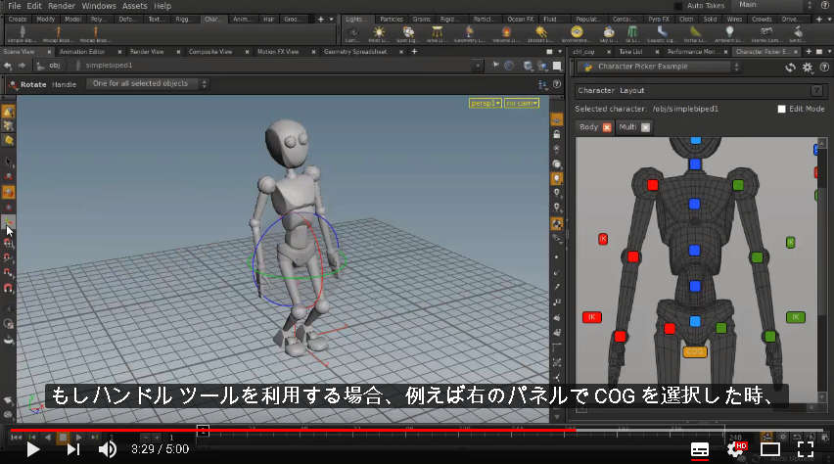Click the Sky Light shelf icon

click(x=609, y=34)
